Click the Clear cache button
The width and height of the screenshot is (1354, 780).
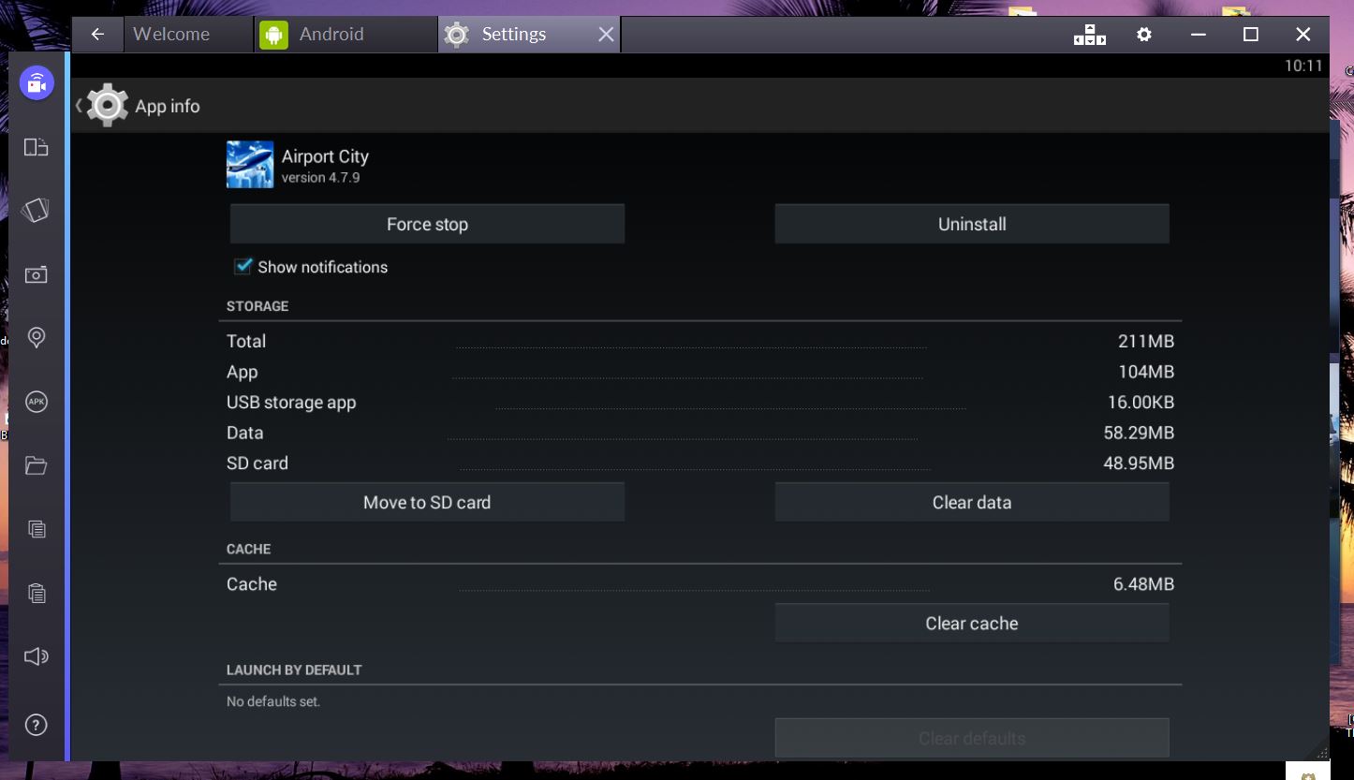[x=972, y=623]
